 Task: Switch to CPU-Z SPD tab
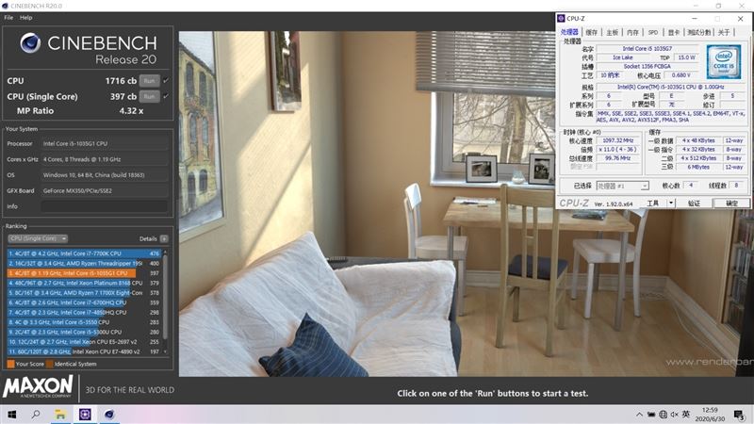pyautogui.click(x=653, y=32)
